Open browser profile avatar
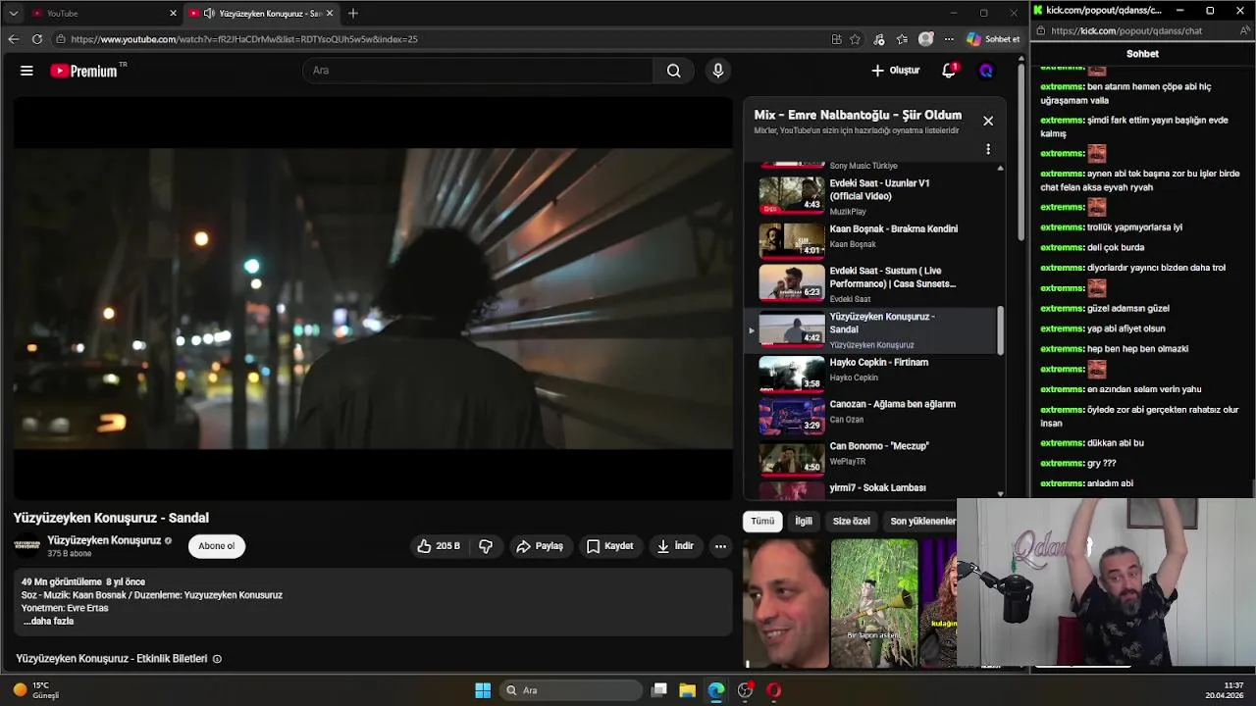Image resolution: width=1256 pixels, height=706 pixels. tap(925, 39)
